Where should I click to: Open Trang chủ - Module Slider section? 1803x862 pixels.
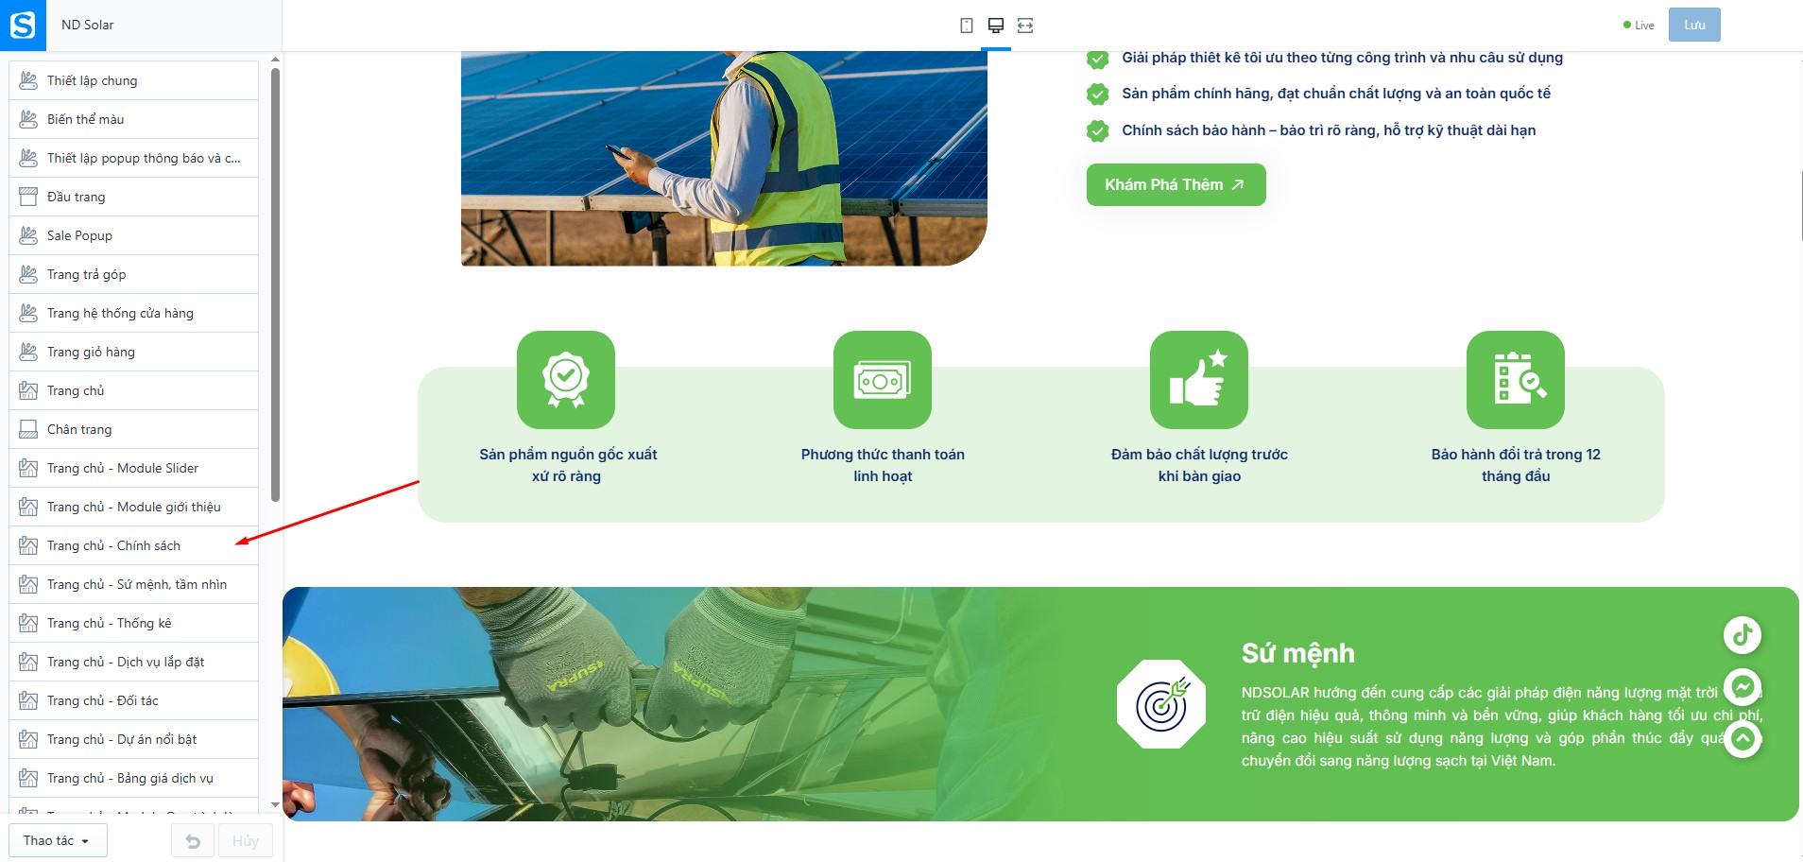point(133,468)
